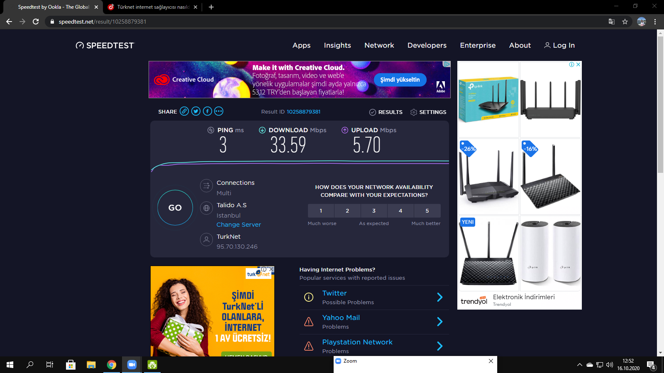Click the Şimdi yükseltin ad button

click(400, 80)
